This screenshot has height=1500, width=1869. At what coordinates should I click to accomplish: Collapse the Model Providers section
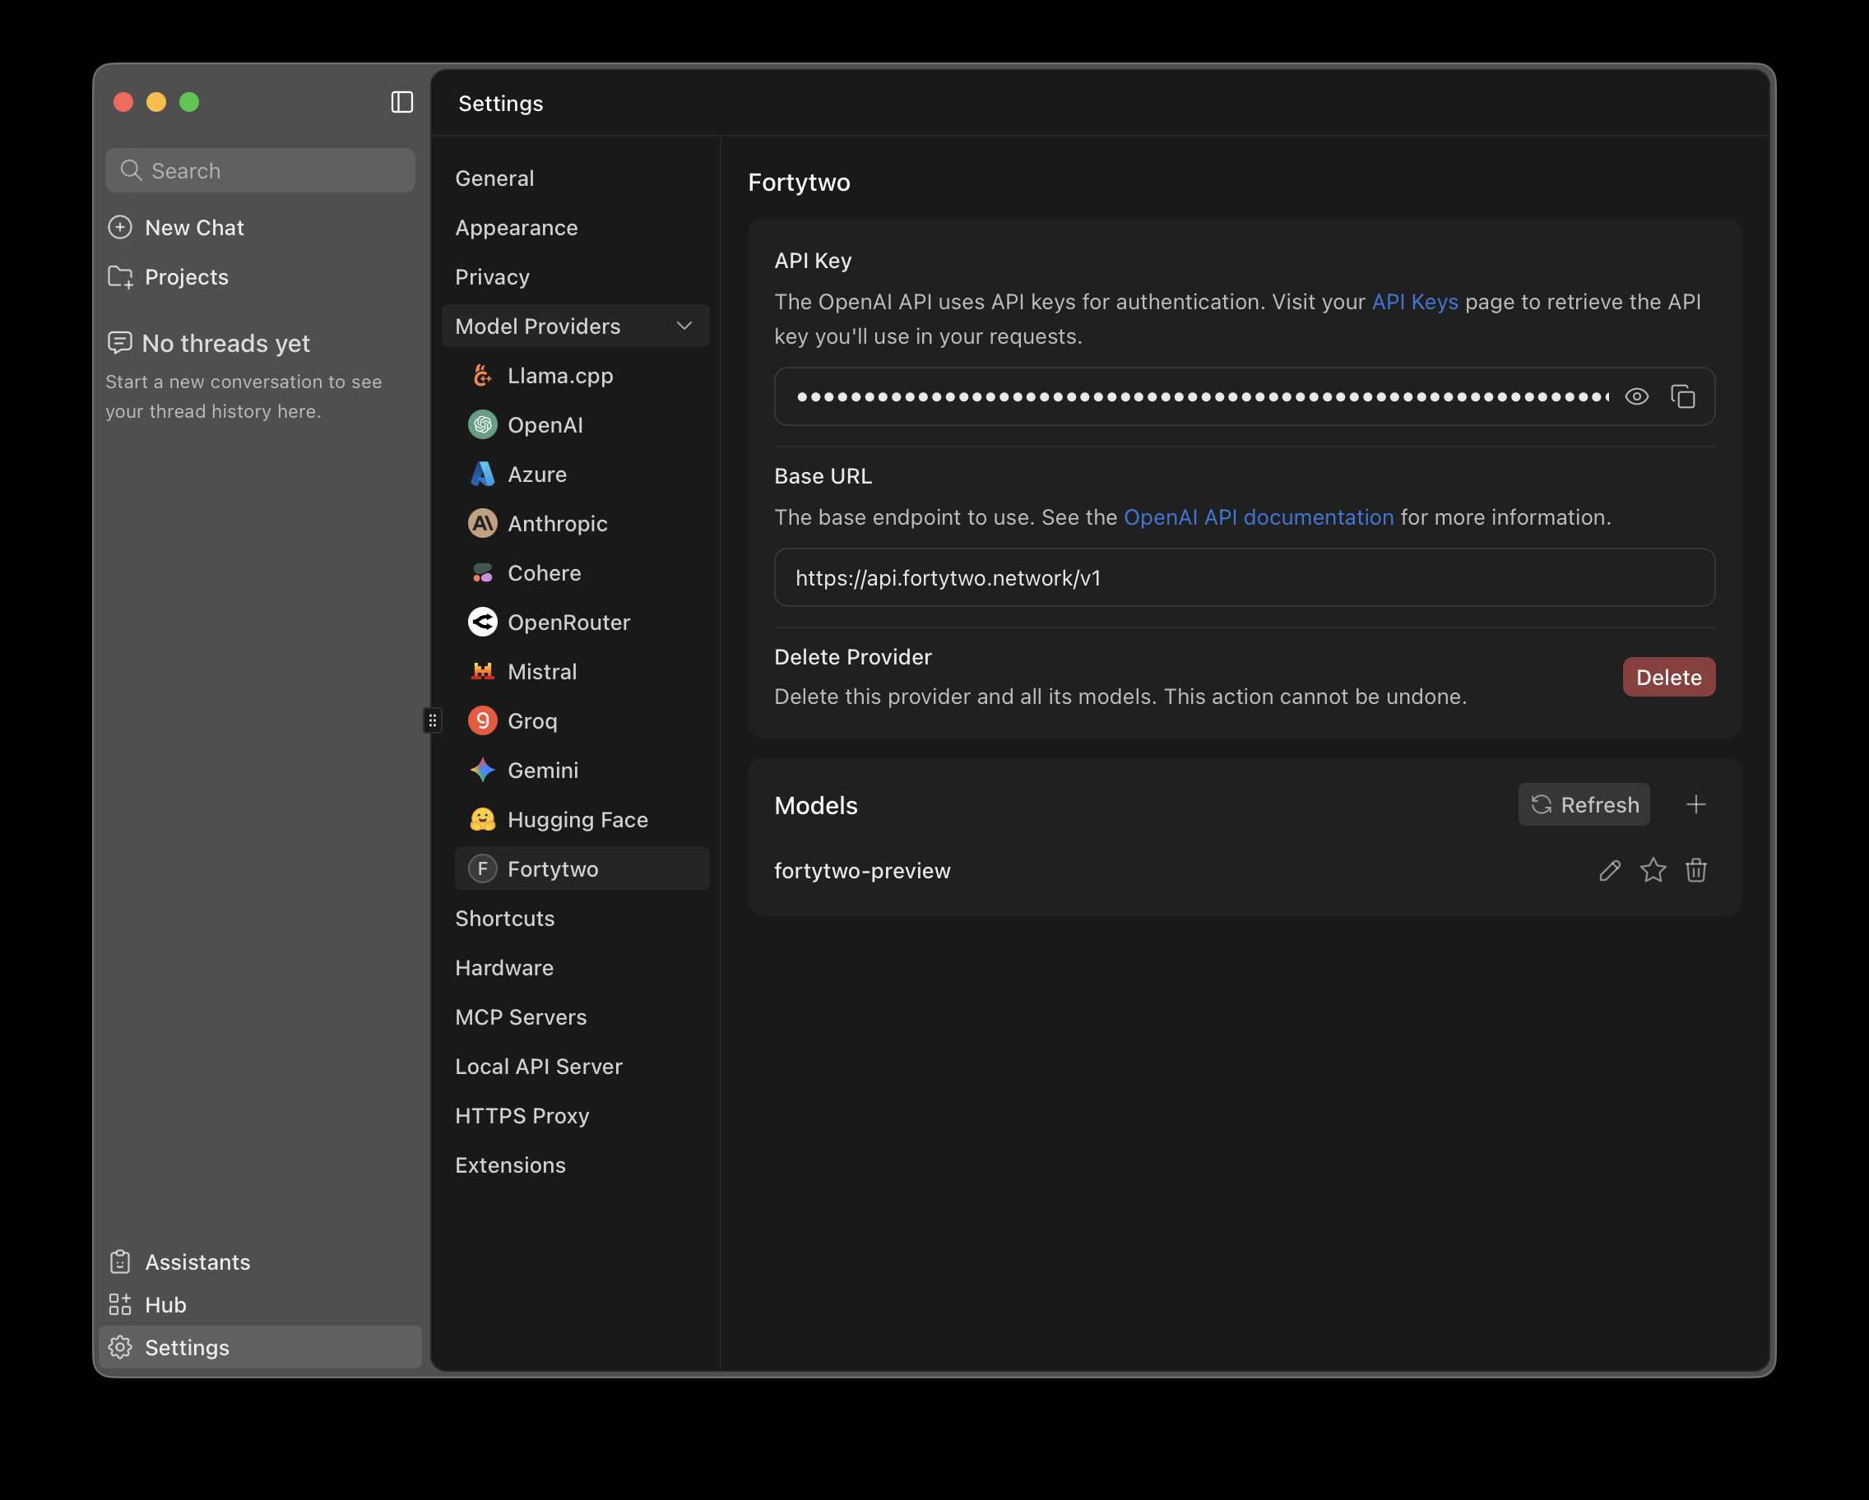coord(684,326)
